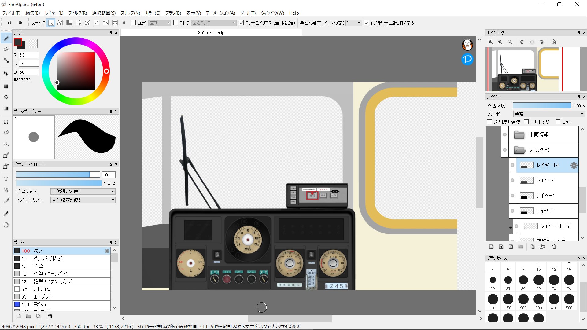
Task: Enable クリッピング checkbox
Action: click(x=526, y=122)
